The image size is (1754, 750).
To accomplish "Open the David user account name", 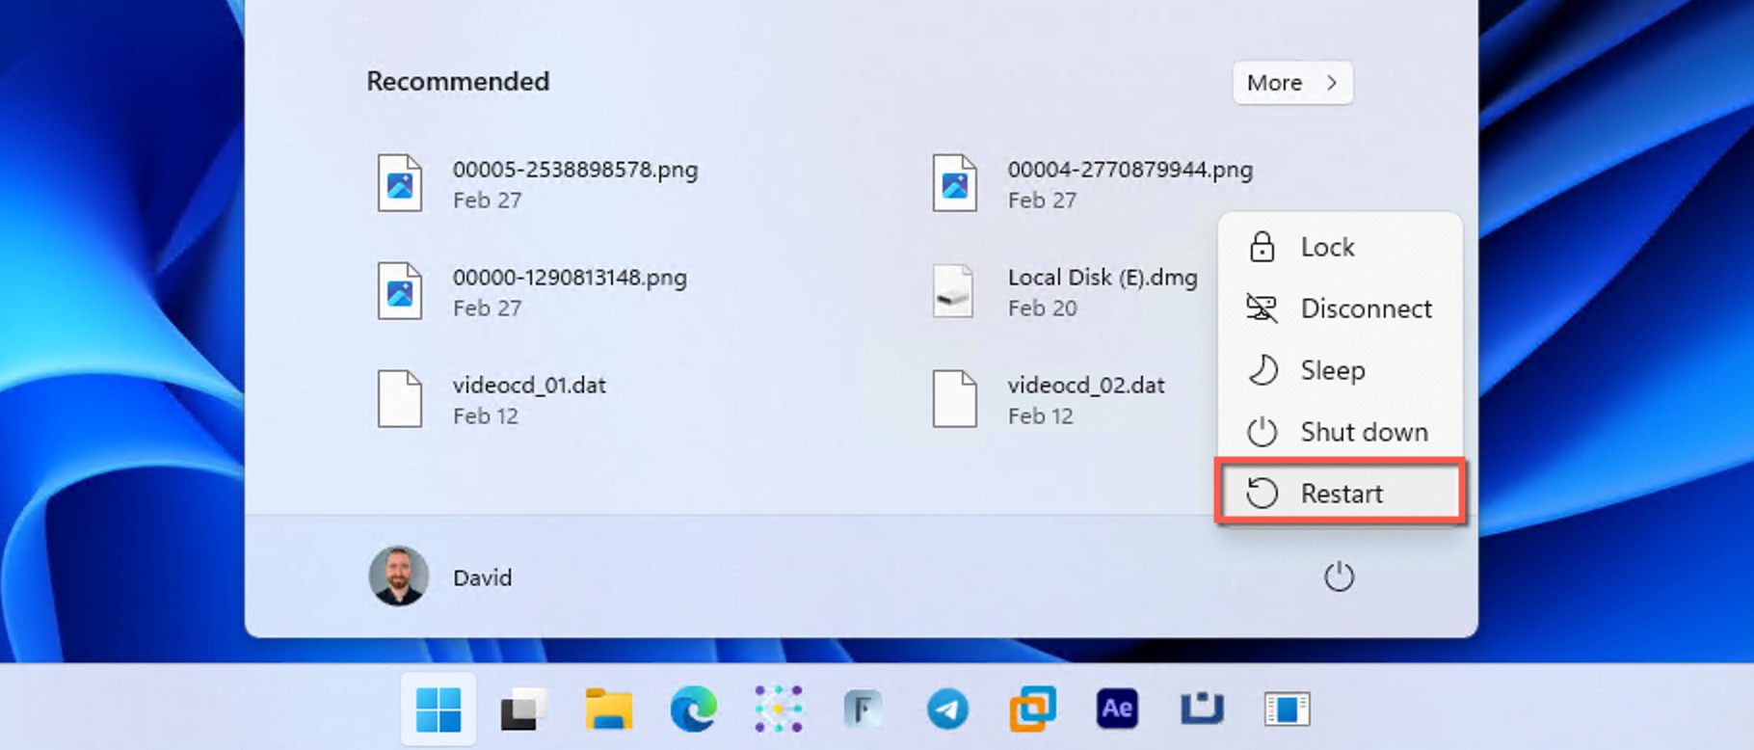I will [483, 577].
